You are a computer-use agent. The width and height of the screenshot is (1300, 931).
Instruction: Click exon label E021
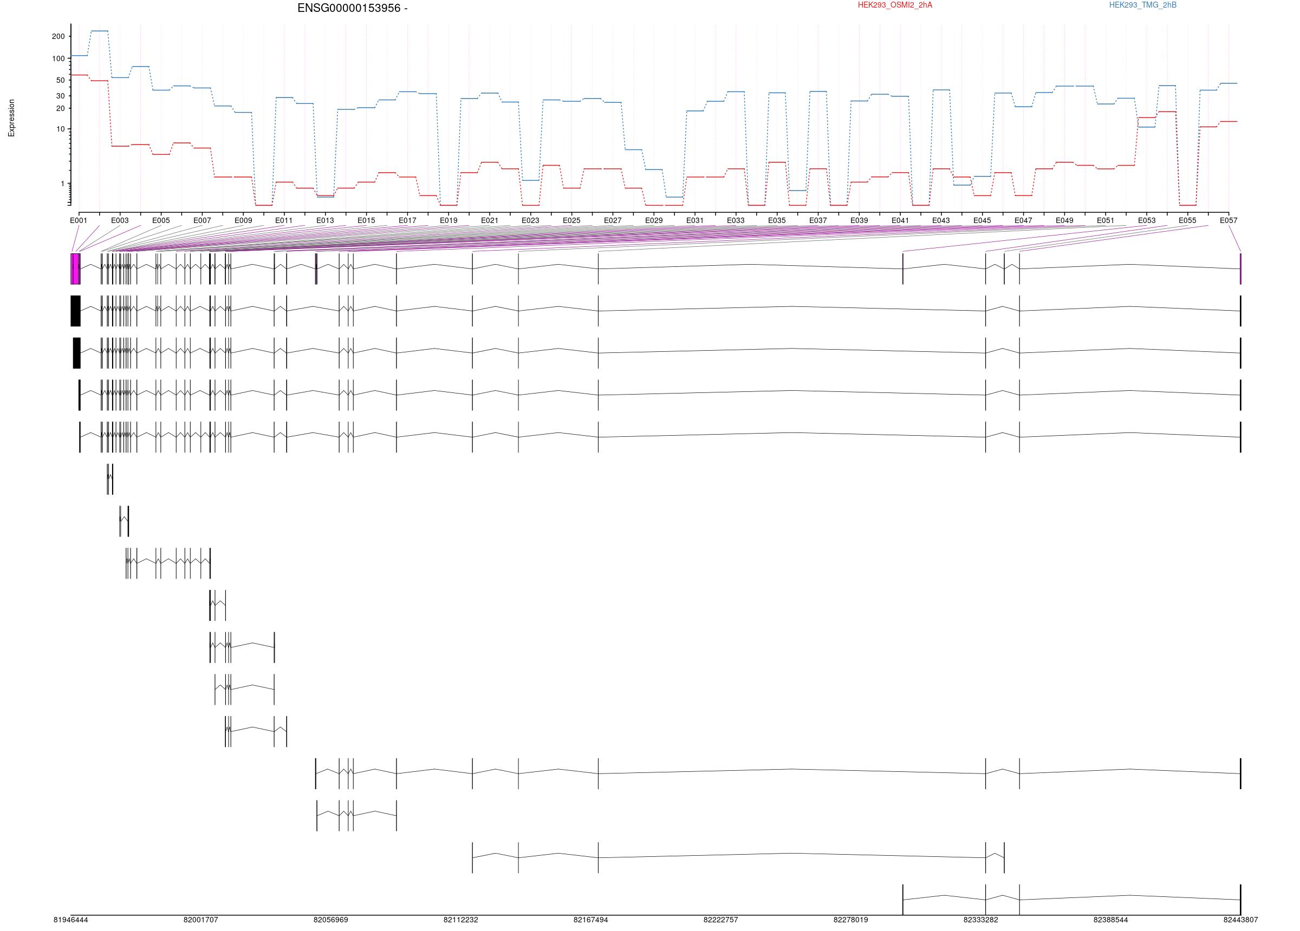click(x=490, y=221)
